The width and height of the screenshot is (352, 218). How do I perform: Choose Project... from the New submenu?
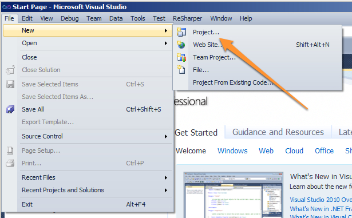(x=258, y=32)
